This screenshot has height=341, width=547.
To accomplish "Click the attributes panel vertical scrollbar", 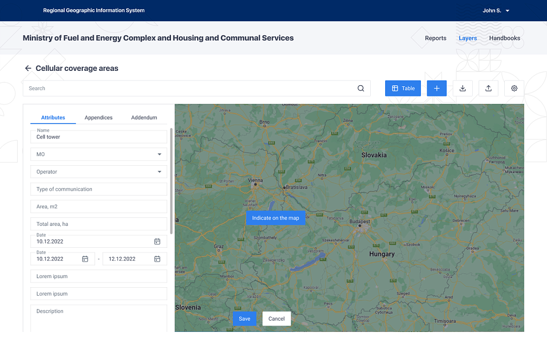I will (x=171, y=181).
